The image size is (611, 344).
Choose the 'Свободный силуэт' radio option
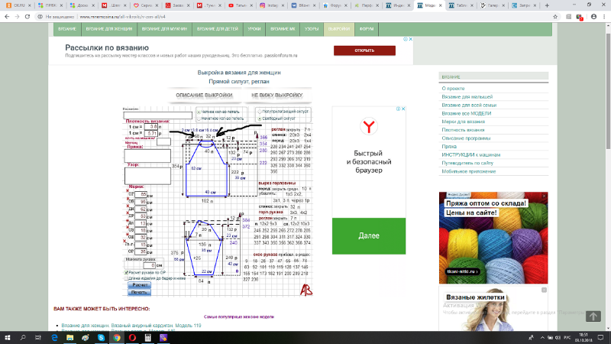coord(258,118)
